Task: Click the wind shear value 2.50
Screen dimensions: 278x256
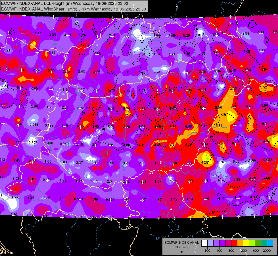Action: tap(38, 34)
